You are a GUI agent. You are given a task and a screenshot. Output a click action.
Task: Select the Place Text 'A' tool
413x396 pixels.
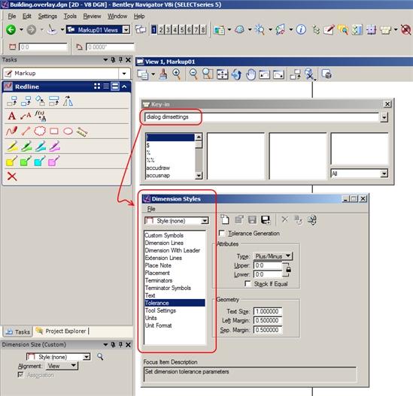click(x=11, y=116)
